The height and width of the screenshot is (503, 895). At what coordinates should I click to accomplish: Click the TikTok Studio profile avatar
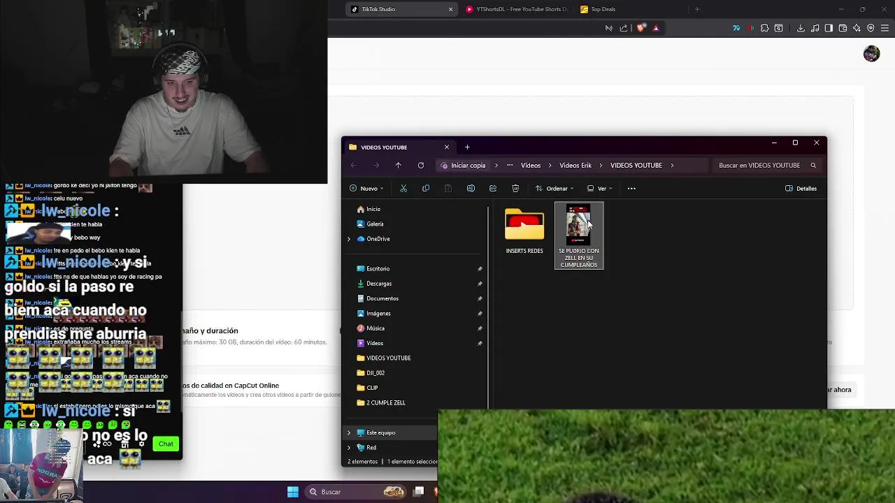pos(871,54)
